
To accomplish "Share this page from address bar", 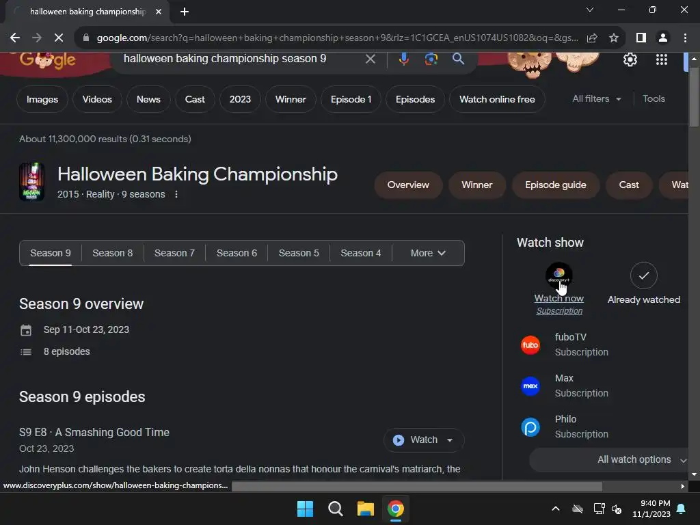I will (592, 38).
